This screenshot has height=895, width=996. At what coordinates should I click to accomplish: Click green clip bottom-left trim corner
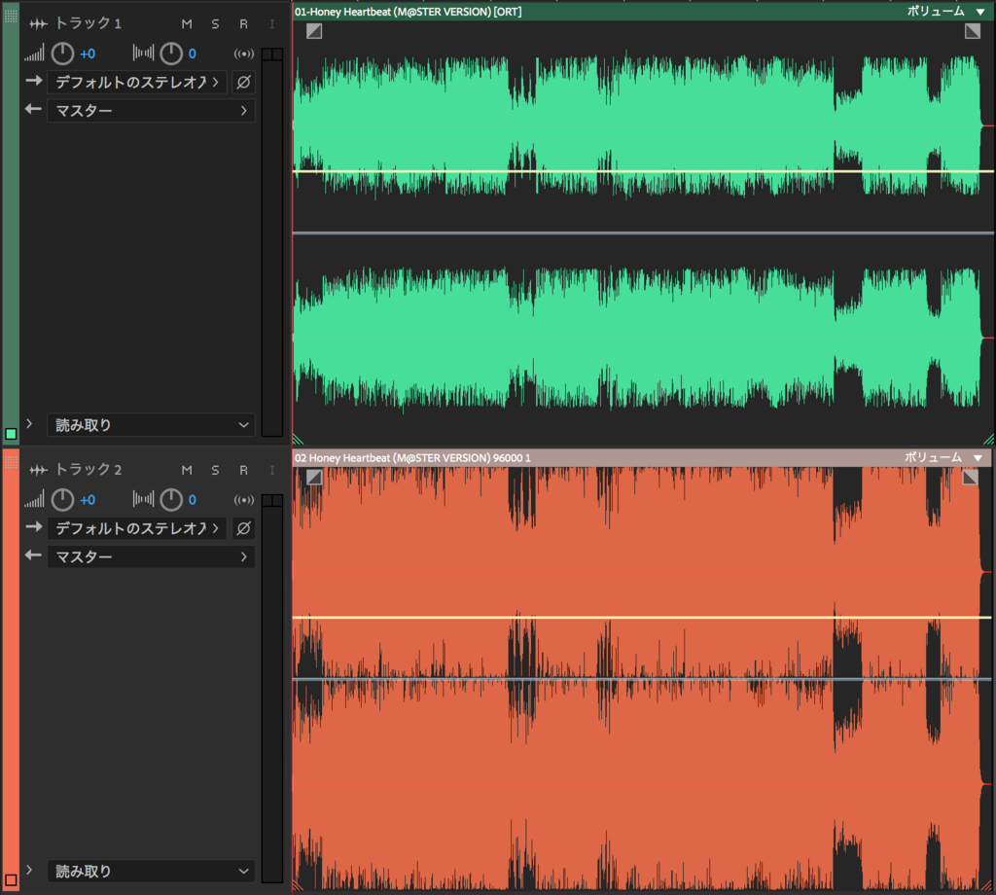pos(298,439)
